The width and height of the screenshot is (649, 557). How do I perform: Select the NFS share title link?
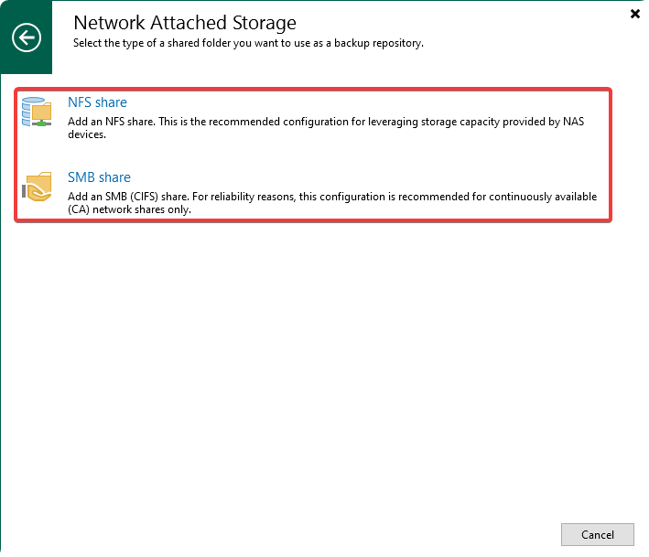(x=97, y=102)
